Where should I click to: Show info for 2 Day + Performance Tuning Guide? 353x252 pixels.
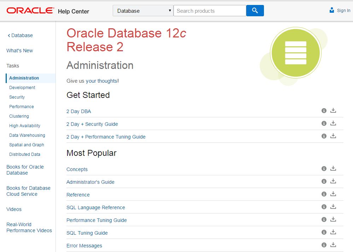click(x=324, y=136)
